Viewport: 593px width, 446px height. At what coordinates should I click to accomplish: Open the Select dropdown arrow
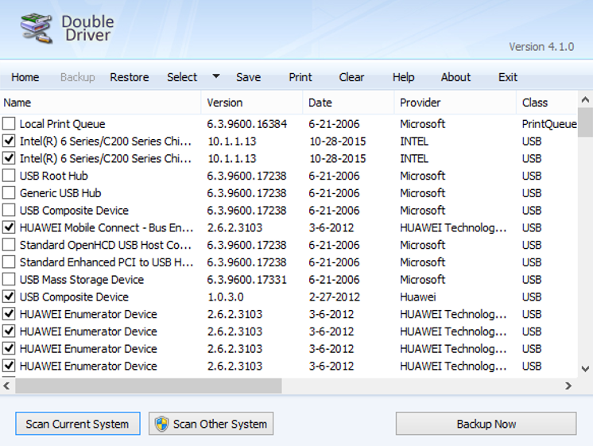point(216,76)
